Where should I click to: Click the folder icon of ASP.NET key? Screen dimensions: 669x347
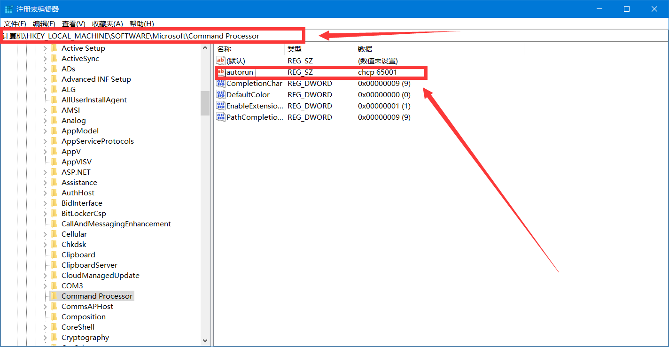[54, 172]
